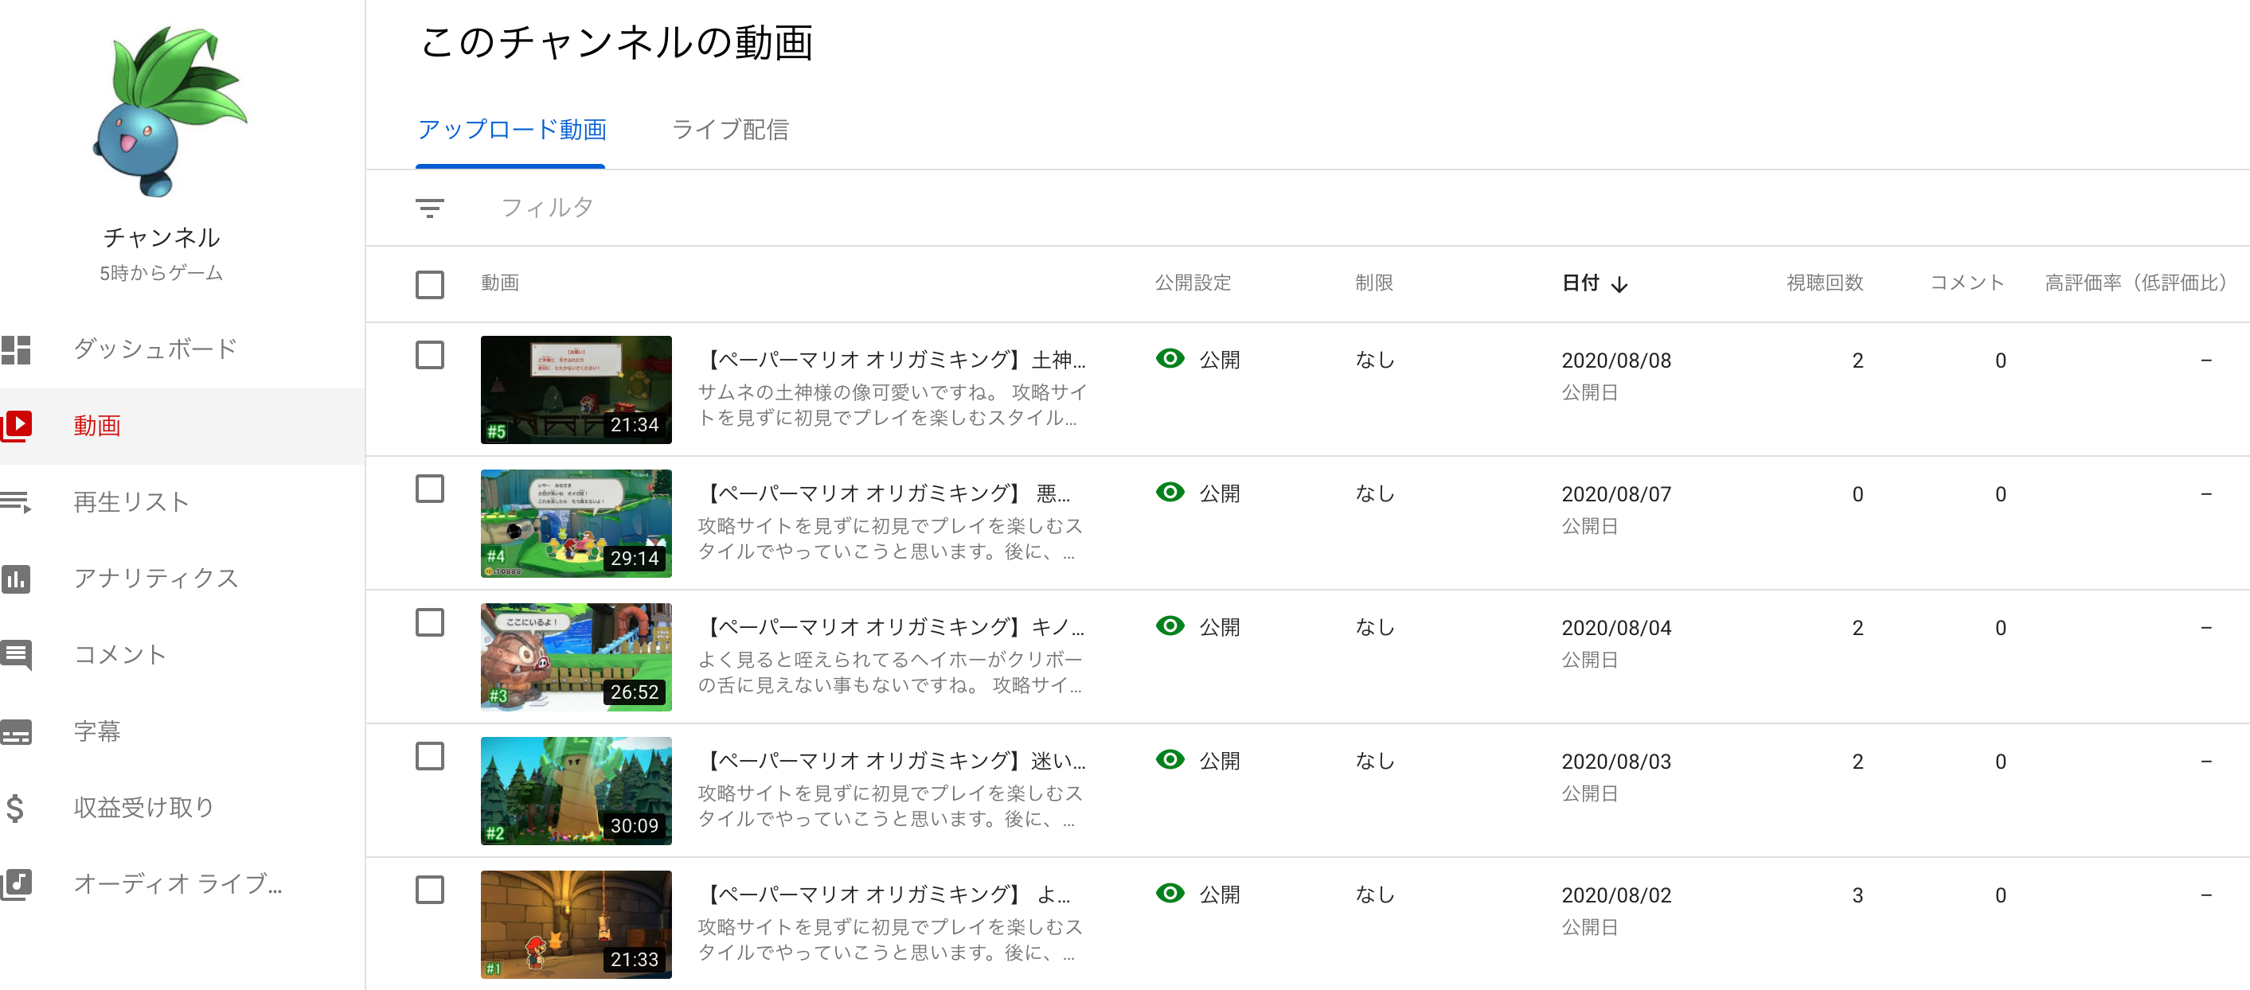Open video title ending with よ…
2250x990 pixels.
tap(885, 894)
